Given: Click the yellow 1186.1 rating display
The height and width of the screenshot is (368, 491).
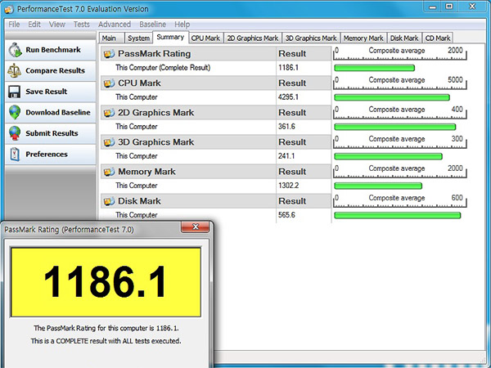Looking at the screenshot, I should click(106, 282).
